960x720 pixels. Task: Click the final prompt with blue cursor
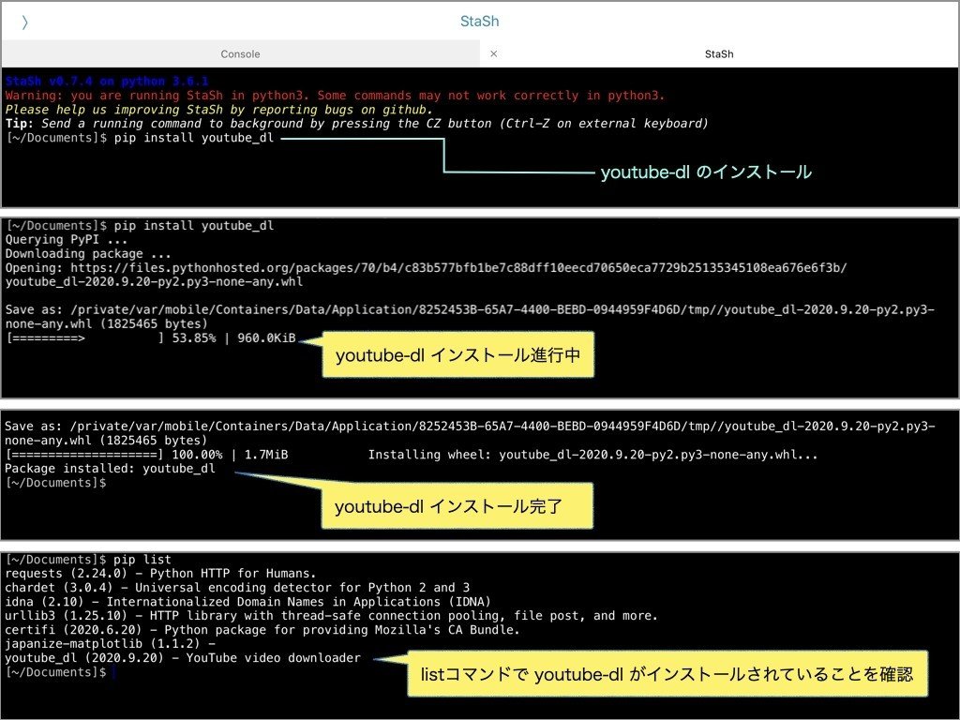[60, 672]
